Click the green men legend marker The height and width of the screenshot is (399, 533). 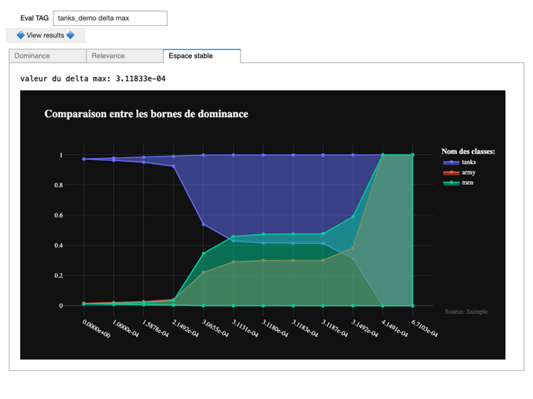pos(451,183)
